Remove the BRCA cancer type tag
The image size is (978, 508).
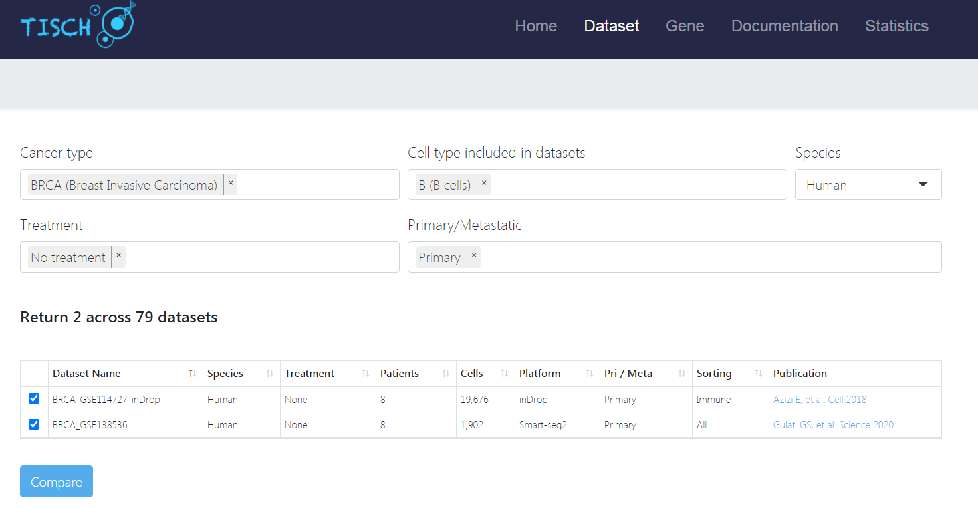click(231, 184)
